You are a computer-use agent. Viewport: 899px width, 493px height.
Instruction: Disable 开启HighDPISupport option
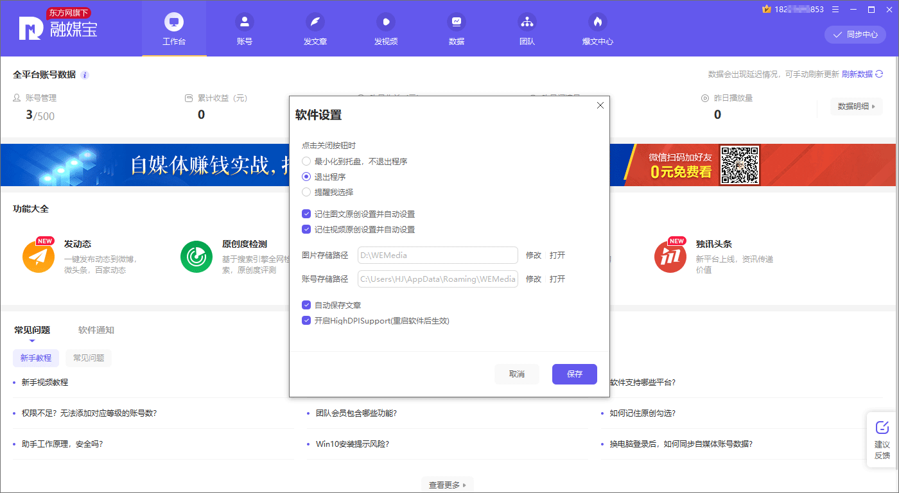306,320
